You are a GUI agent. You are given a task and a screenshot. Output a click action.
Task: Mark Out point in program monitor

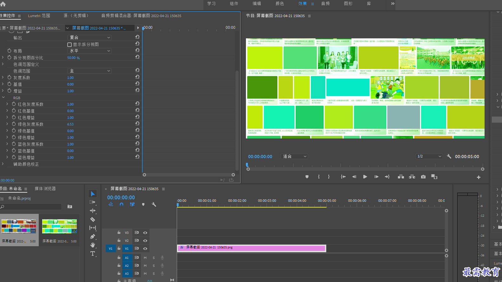329,177
